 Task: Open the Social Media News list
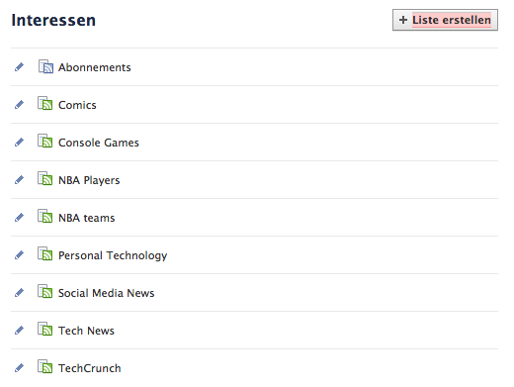pos(107,293)
